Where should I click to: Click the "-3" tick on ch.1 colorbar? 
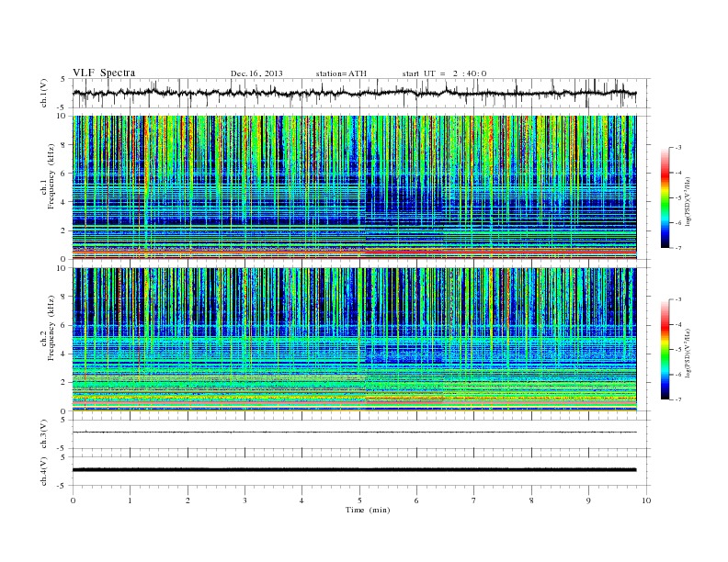click(x=678, y=148)
